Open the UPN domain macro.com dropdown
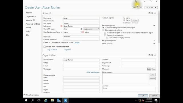This screenshot has height=103, width=183. (91, 29)
